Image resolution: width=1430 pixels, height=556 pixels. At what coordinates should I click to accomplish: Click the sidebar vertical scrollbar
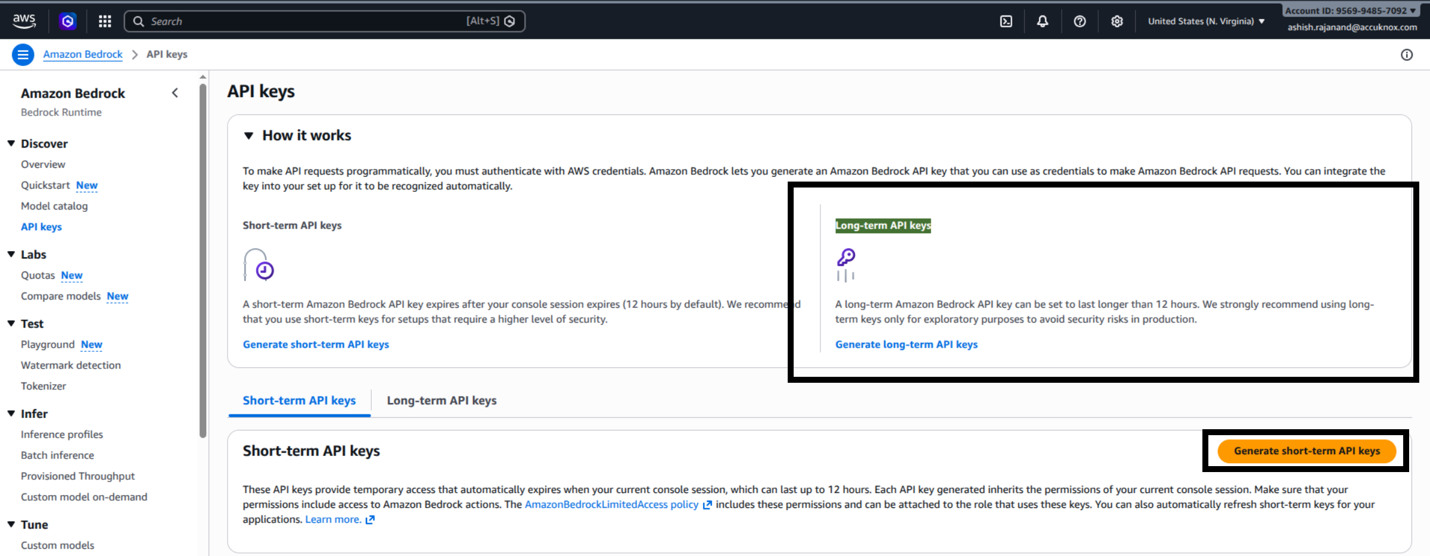tap(203, 261)
